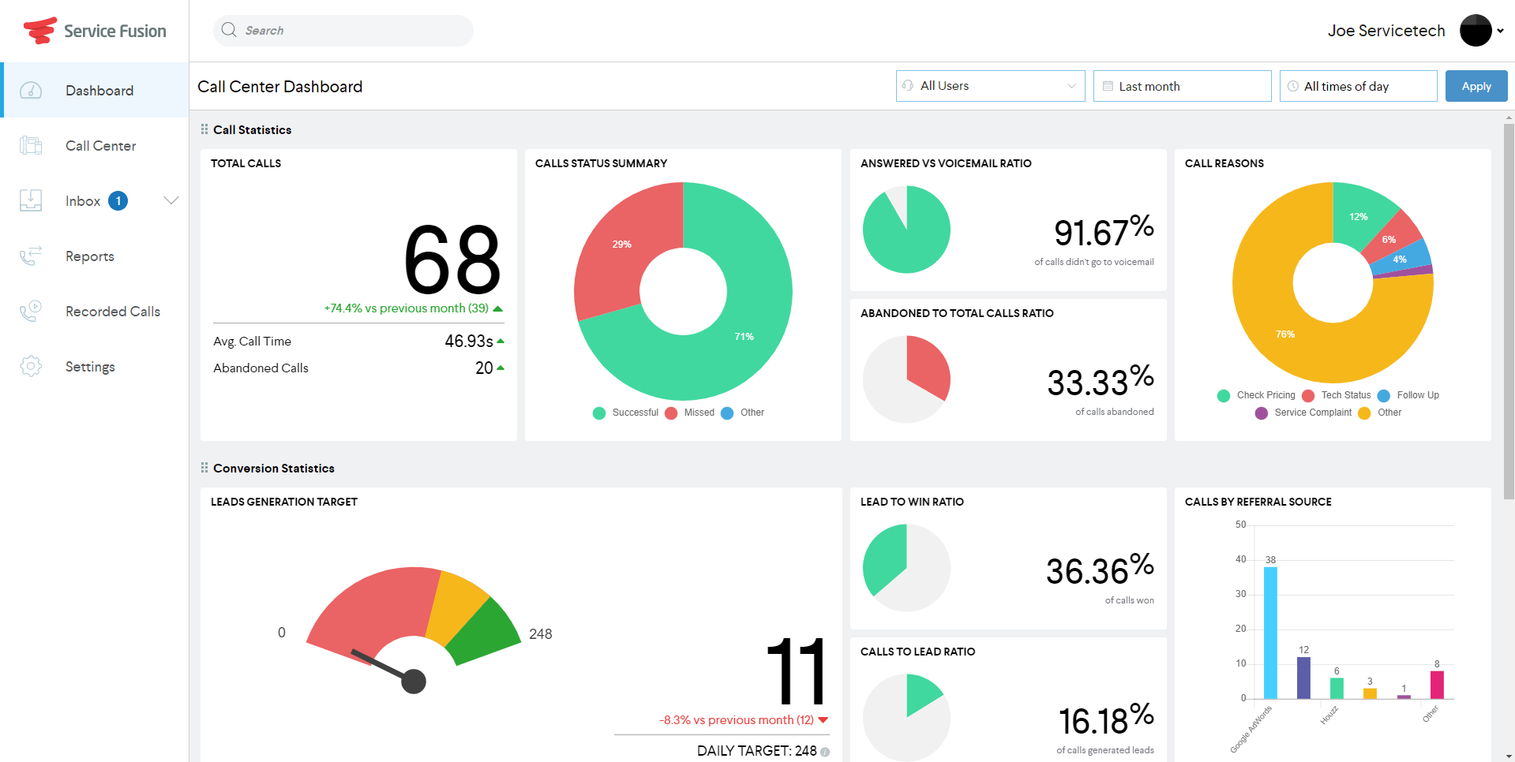This screenshot has height=762, width=1515.
Task: Click the Service Complaint color dot
Action: 1261,413
